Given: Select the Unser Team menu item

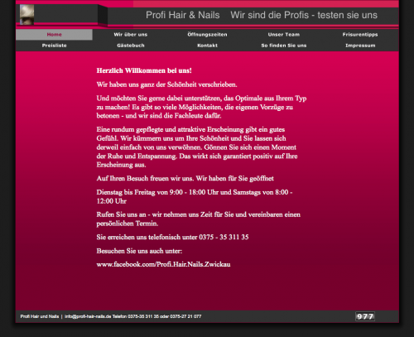Looking at the screenshot, I should (284, 35).
